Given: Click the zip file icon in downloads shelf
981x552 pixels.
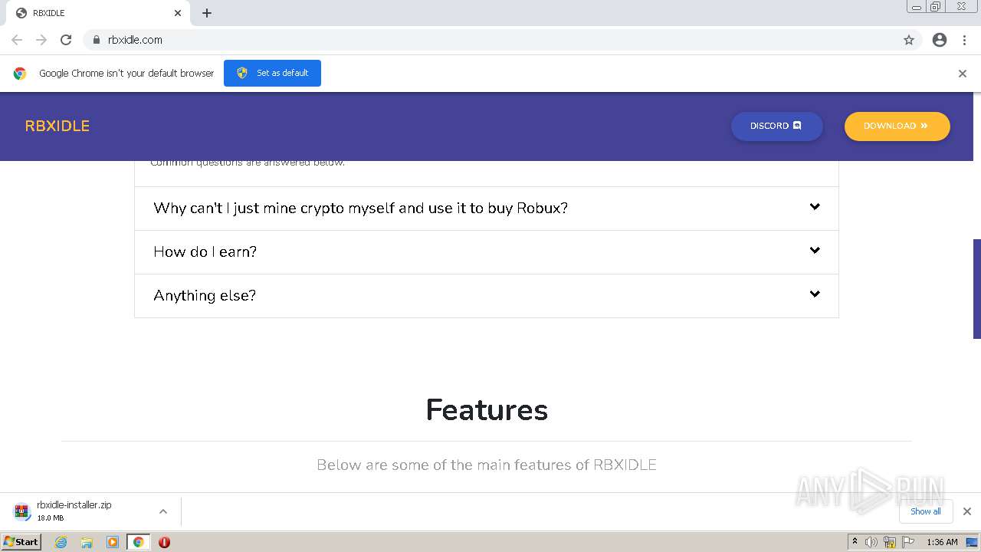Looking at the screenshot, I should point(21,511).
